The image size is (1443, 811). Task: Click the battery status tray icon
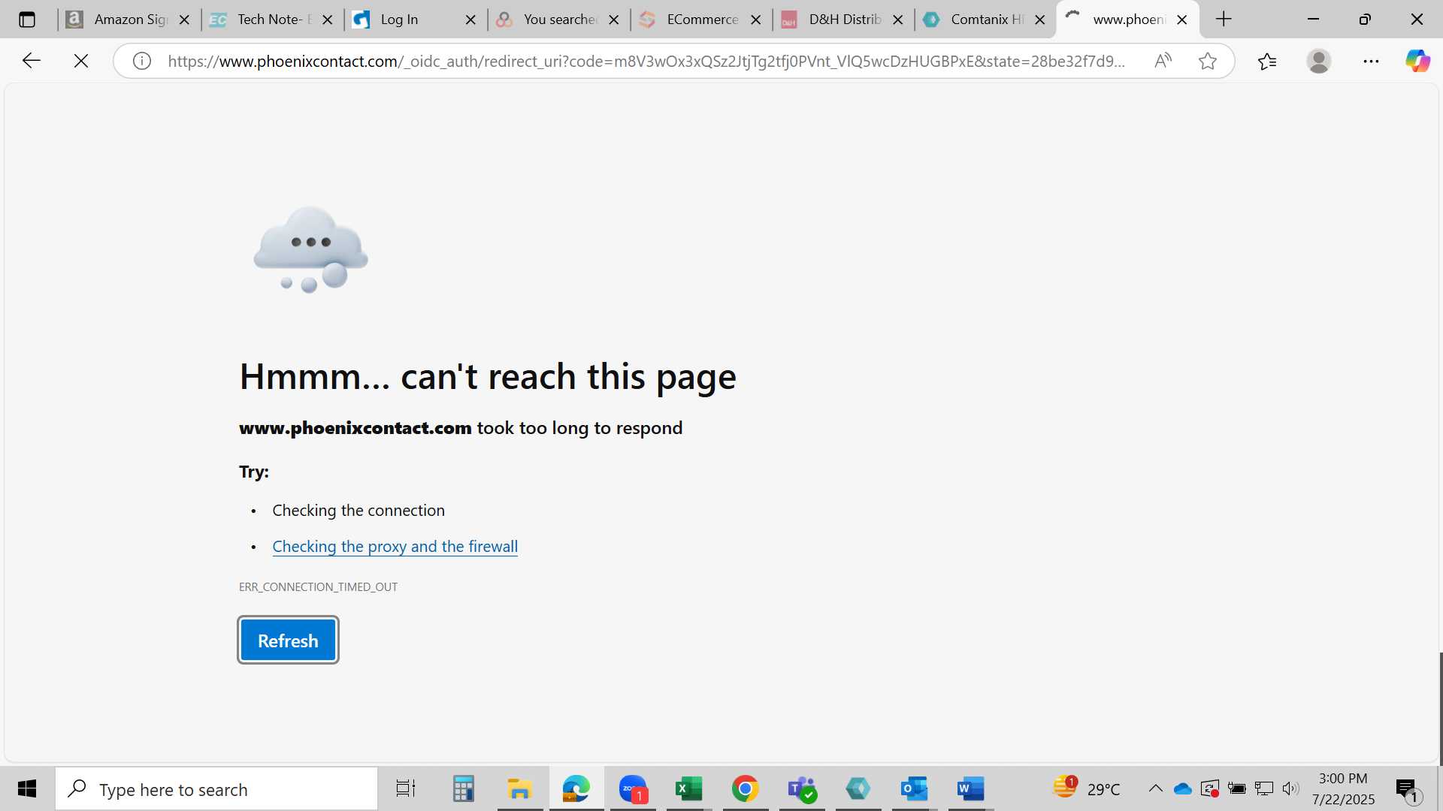point(1236,788)
